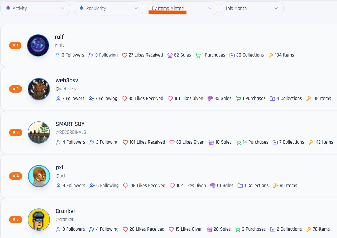
Task: Click Cranker's 76 Items text
Action: click(x=321, y=229)
